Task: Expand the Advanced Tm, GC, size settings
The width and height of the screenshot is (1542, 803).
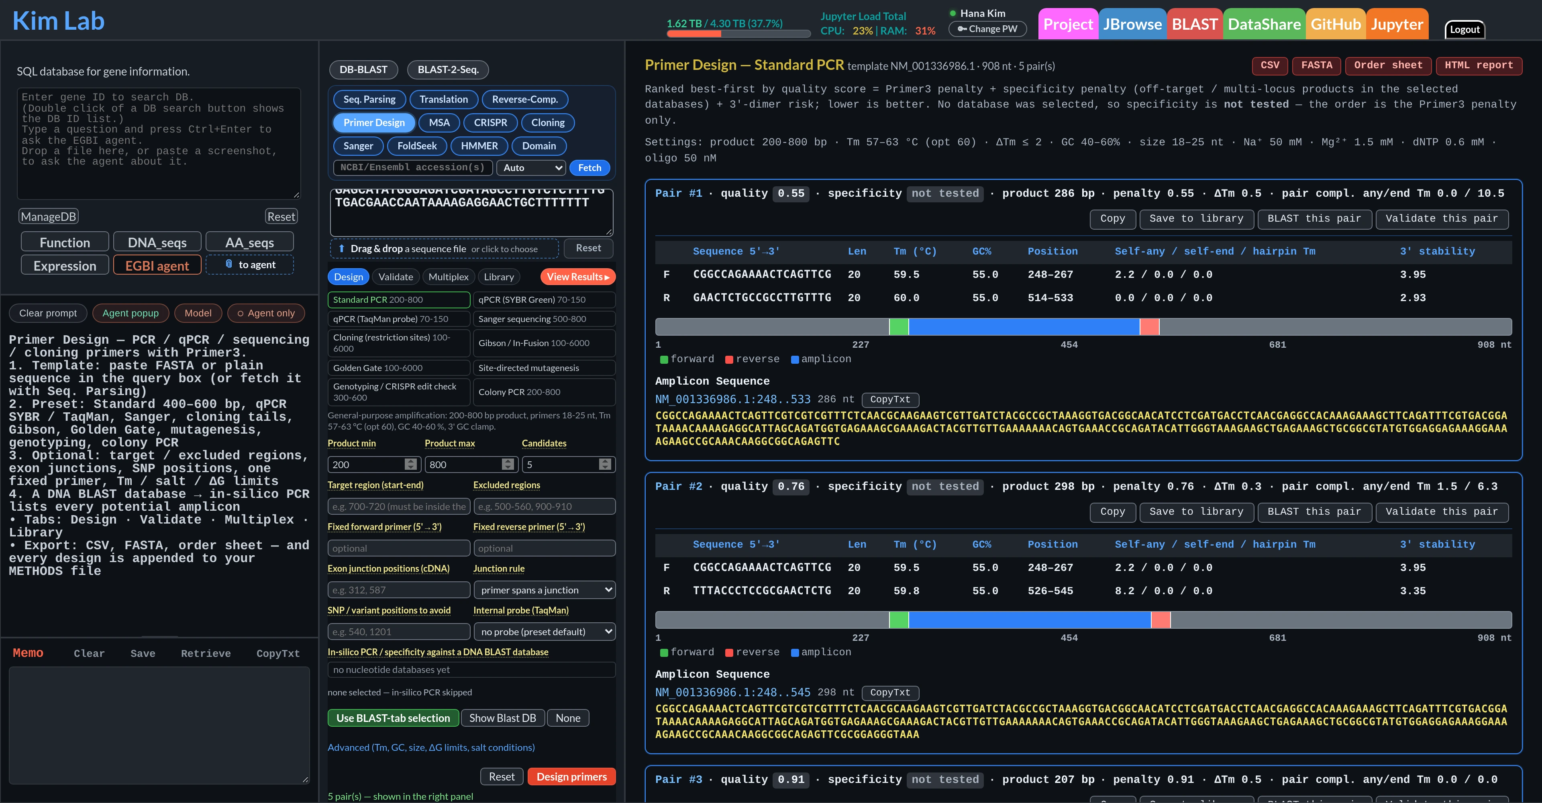Action: [431, 747]
